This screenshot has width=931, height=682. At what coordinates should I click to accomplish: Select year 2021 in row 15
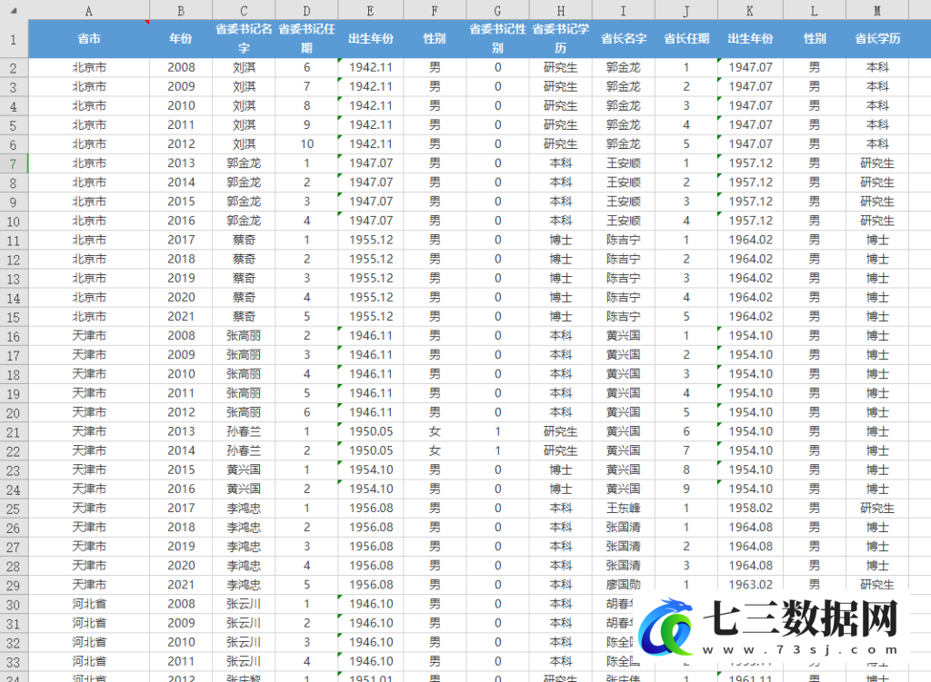181,317
